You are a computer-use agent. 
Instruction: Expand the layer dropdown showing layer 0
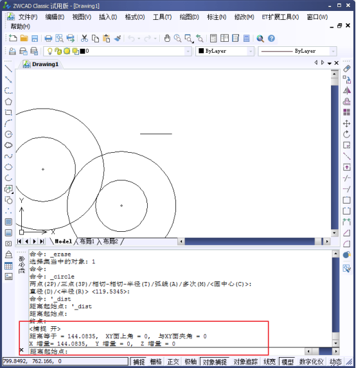coord(188,51)
